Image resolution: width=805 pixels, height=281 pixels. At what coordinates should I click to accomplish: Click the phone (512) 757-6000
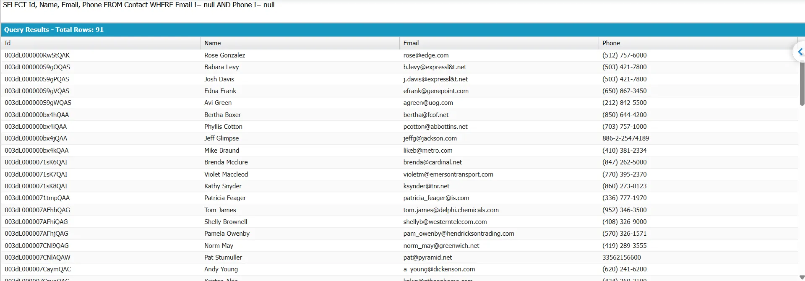[x=624, y=55]
